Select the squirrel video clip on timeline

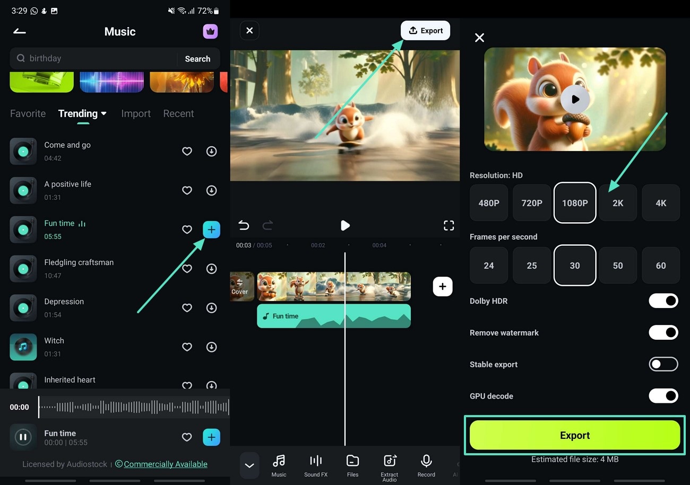coord(334,286)
